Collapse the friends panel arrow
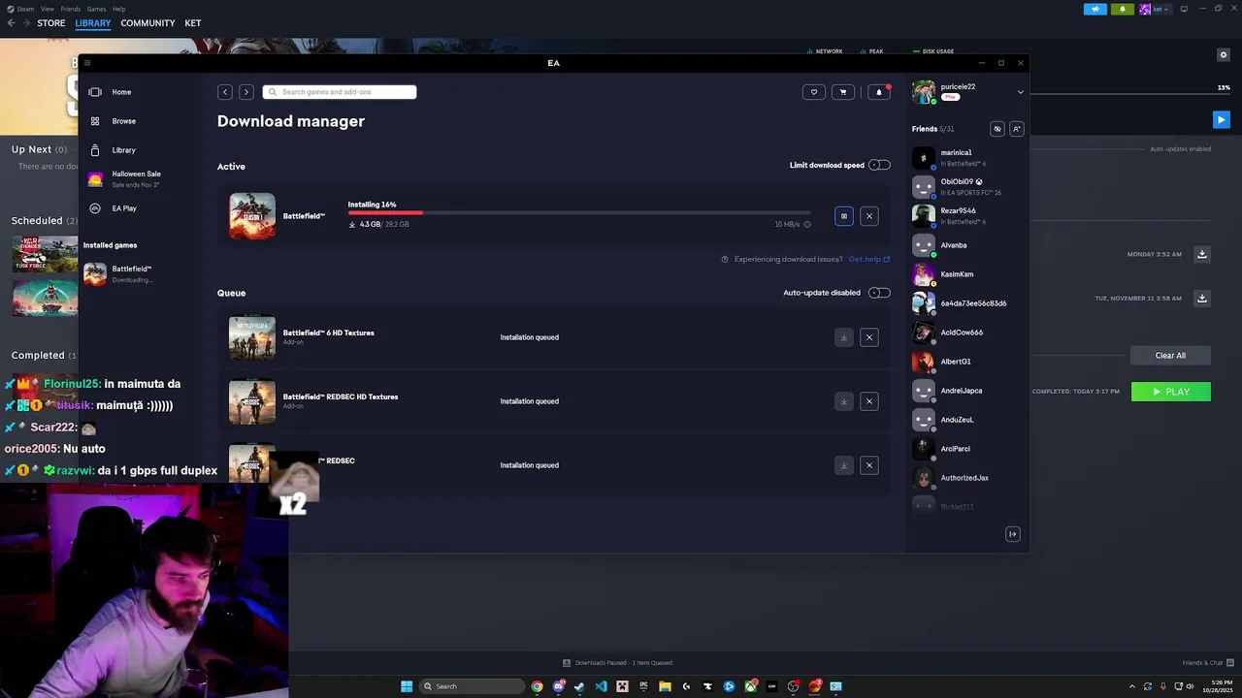Viewport: 1242px width, 698px height. pos(1013,534)
